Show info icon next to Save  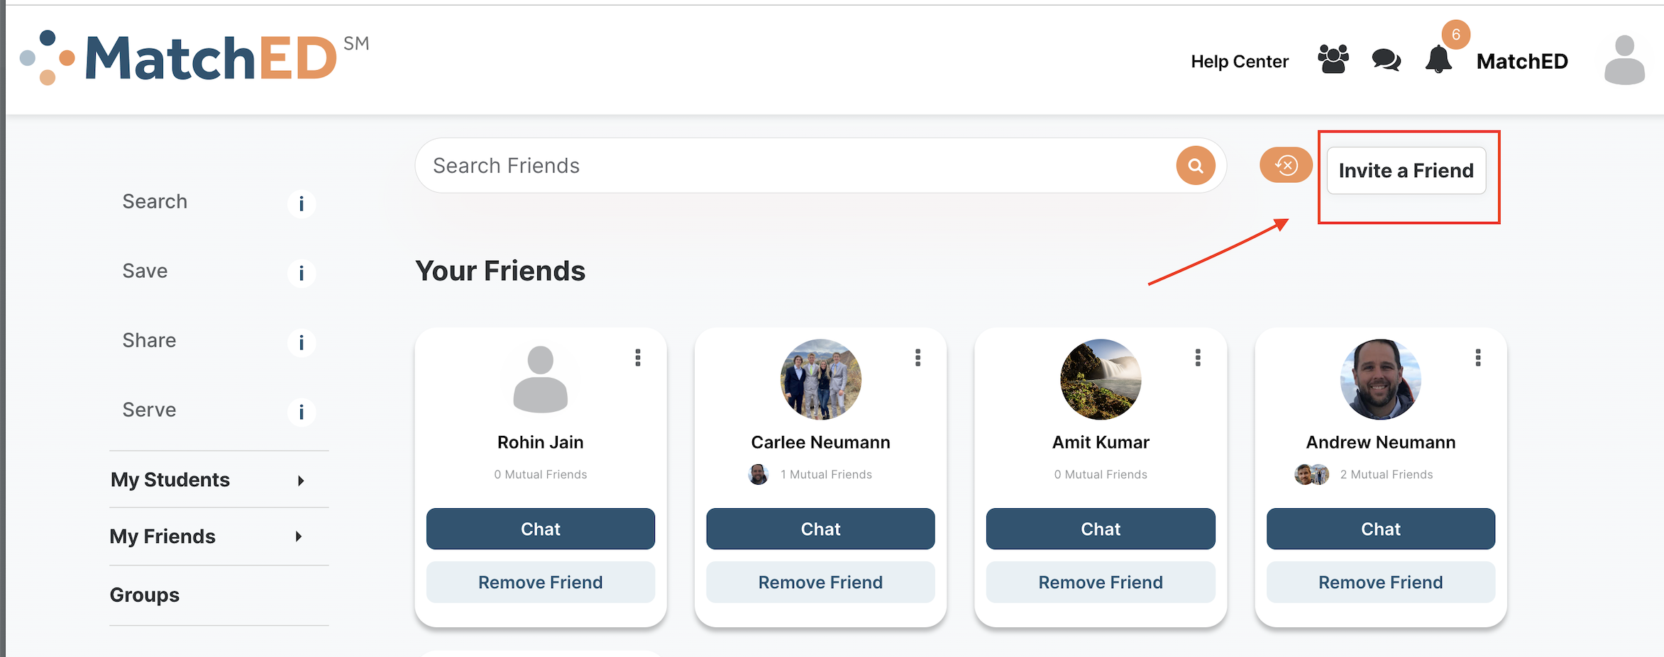click(x=302, y=273)
